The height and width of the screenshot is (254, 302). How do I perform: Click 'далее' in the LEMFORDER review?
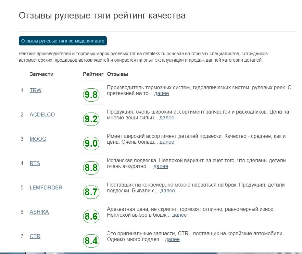point(168,191)
